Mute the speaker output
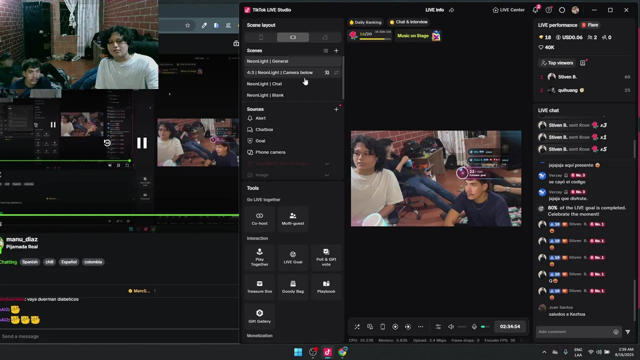640x360 pixels. tap(450, 326)
